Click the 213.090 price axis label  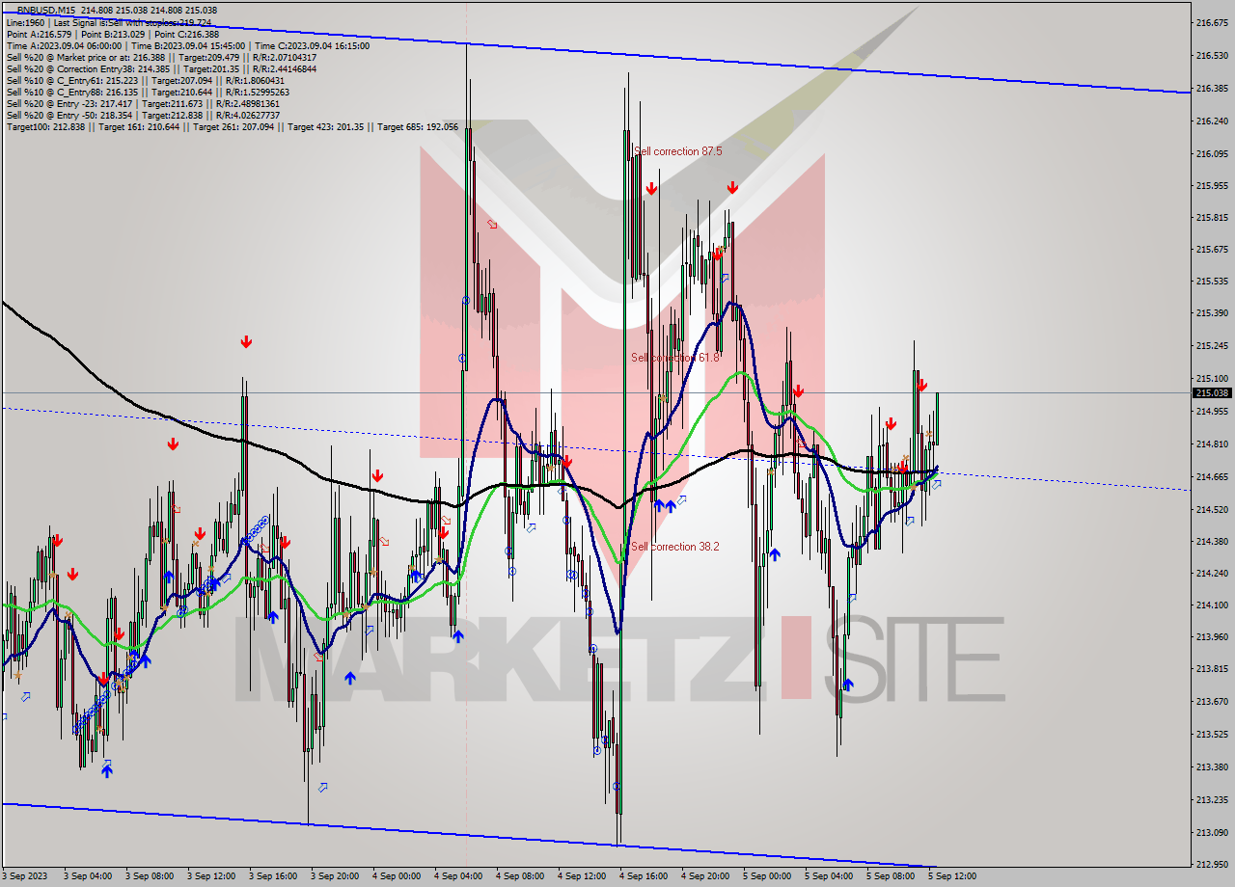pyautogui.click(x=1211, y=832)
